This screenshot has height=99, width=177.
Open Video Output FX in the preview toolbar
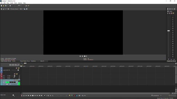[x=6, y=9]
